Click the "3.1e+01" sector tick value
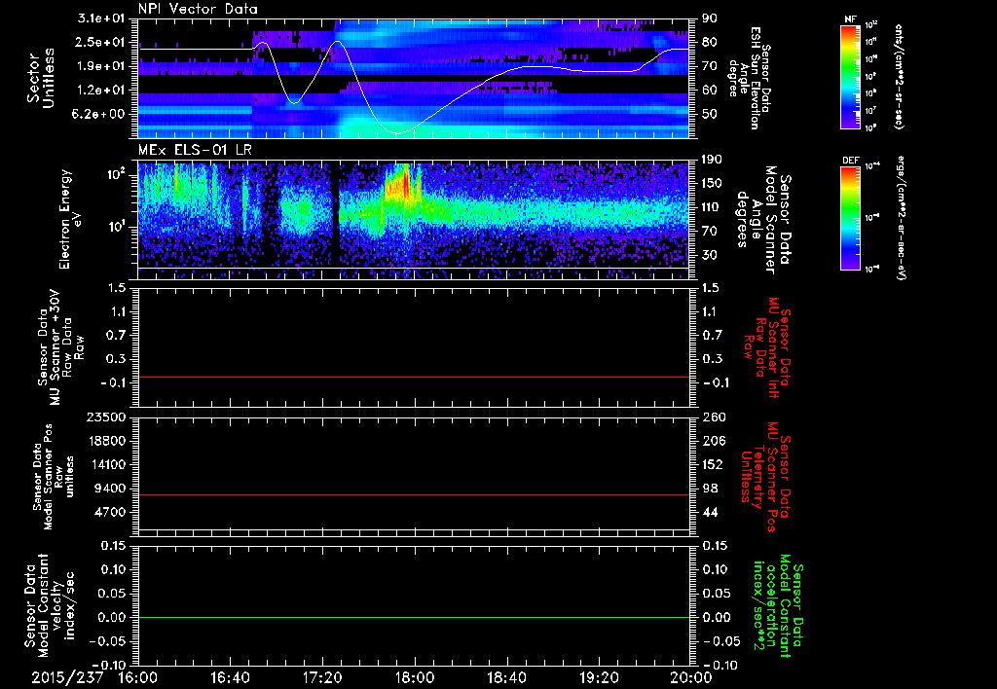The width and height of the screenshot is (997, 689). [x=103, y=18]
